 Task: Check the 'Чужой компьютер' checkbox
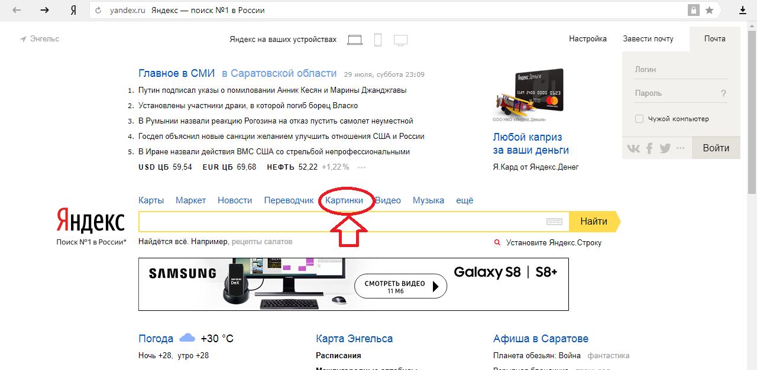[639, 119]
